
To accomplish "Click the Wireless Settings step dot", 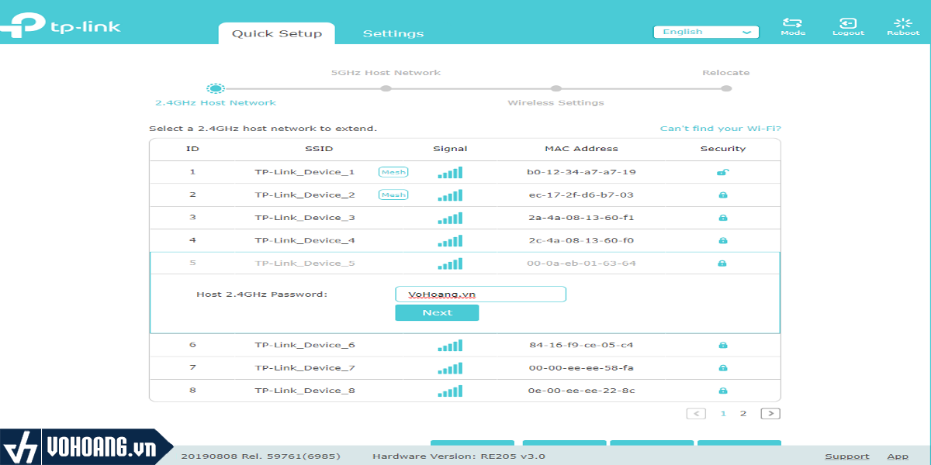I will coord(555,88).
